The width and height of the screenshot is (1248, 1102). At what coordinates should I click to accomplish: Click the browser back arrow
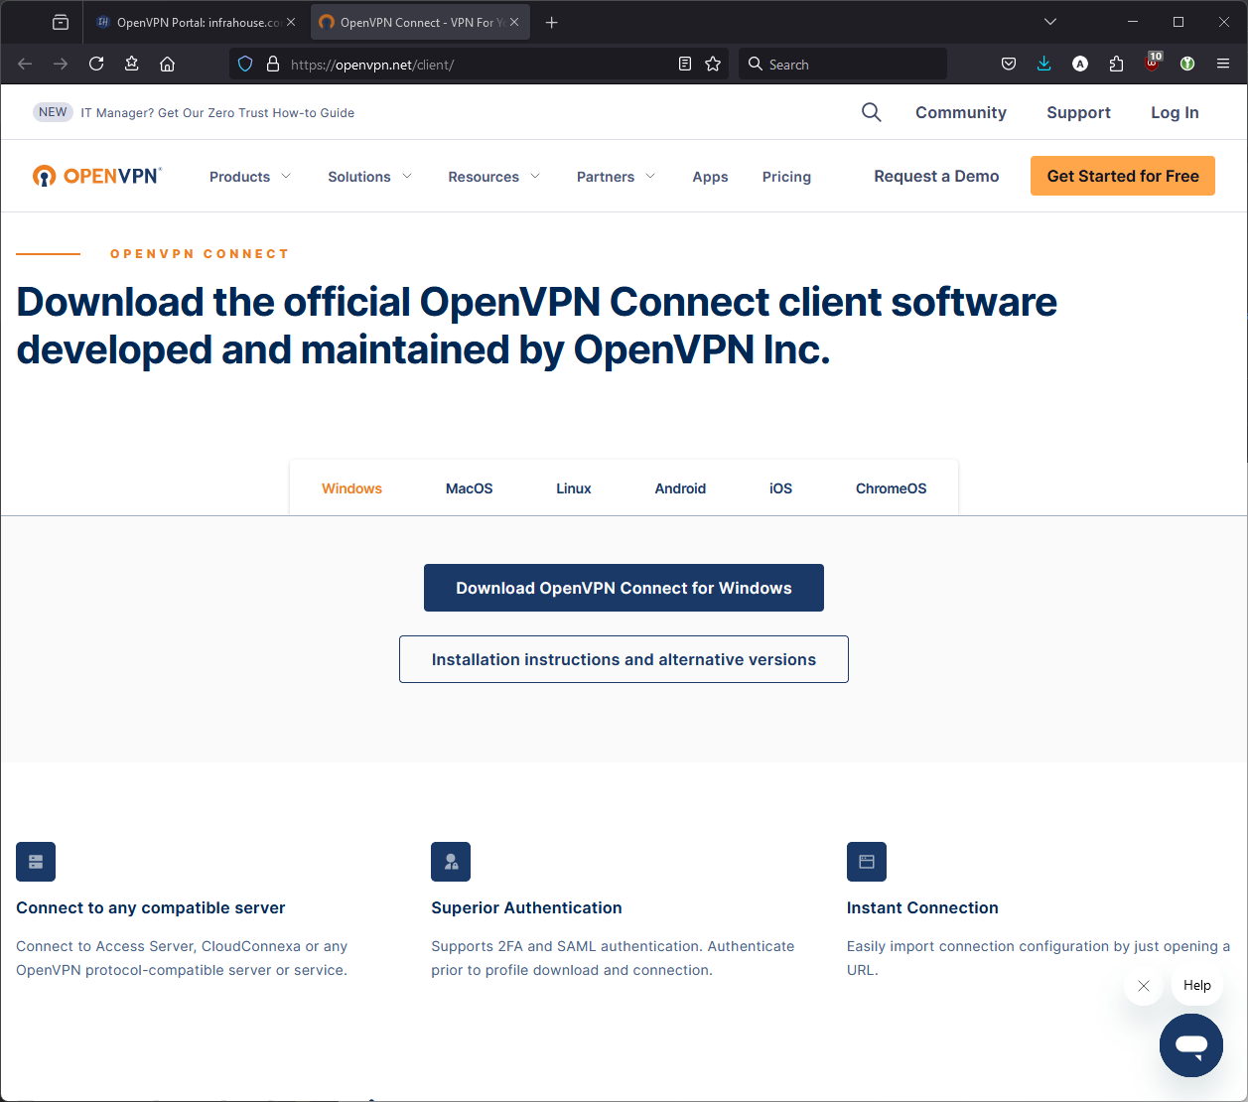(26, 64)
